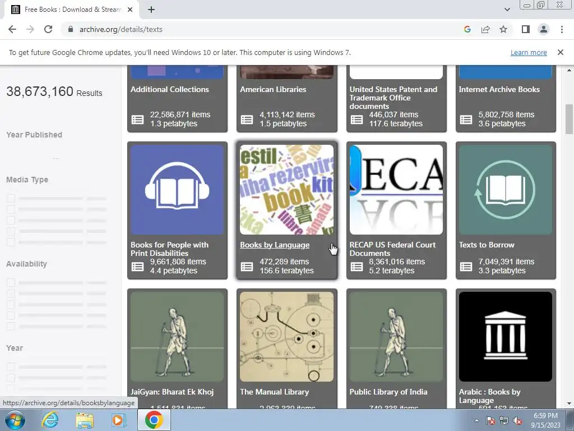Open Public Library of India title
Viewport: 574px width, 431px height.
pos(388,392)
